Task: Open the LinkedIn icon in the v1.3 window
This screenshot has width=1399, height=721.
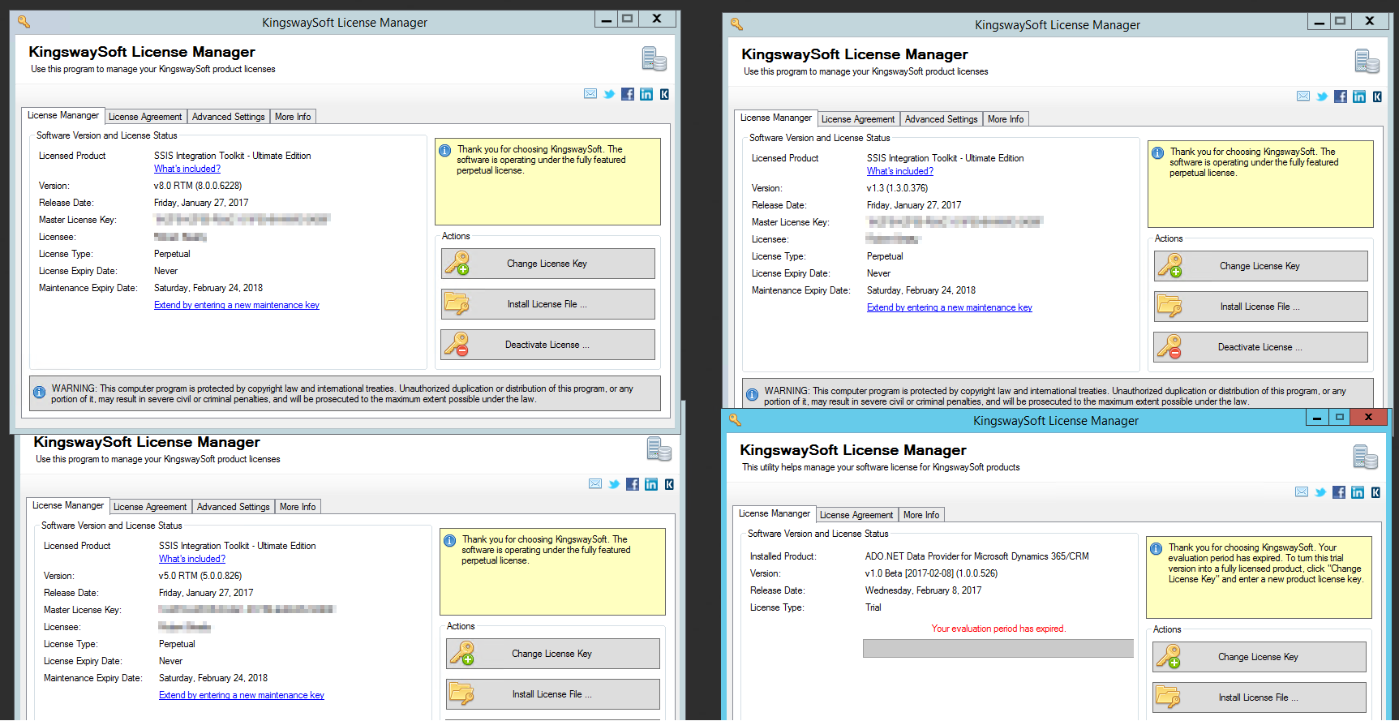Action: point(1359,97)
